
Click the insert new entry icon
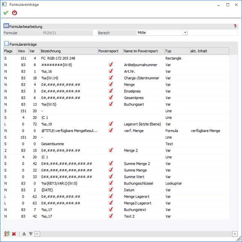[6, 234]
